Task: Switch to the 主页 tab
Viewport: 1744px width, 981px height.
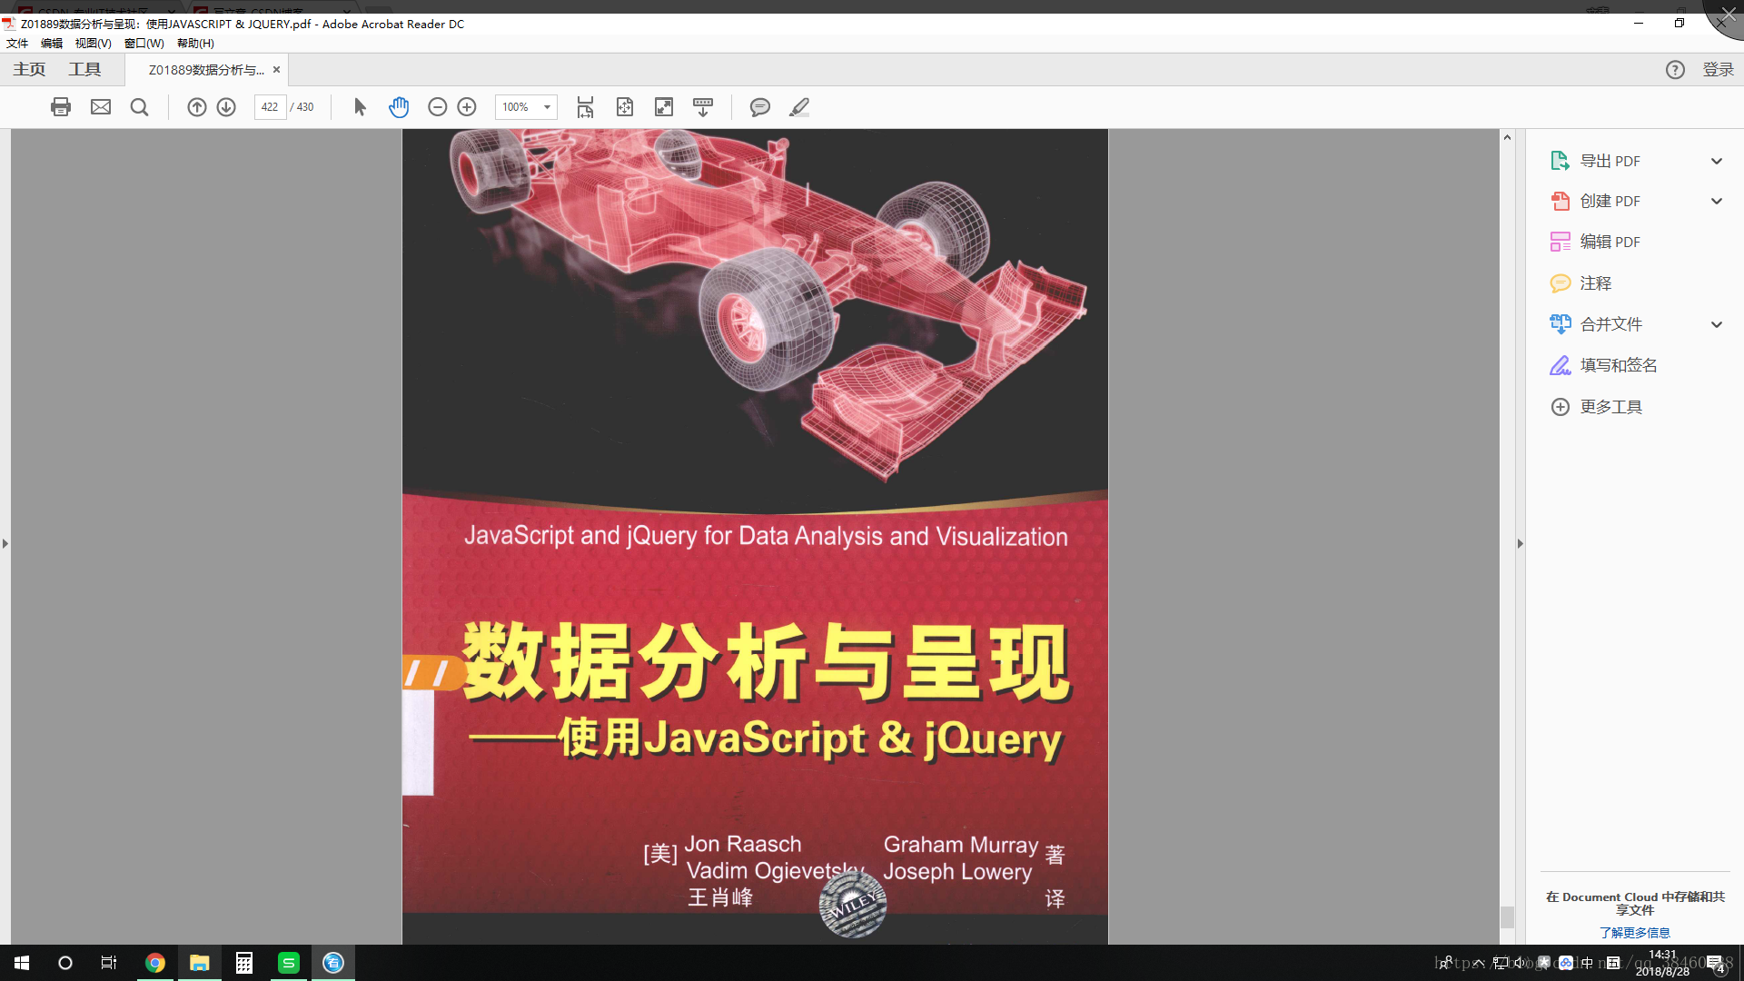Action: coord(28,68)
